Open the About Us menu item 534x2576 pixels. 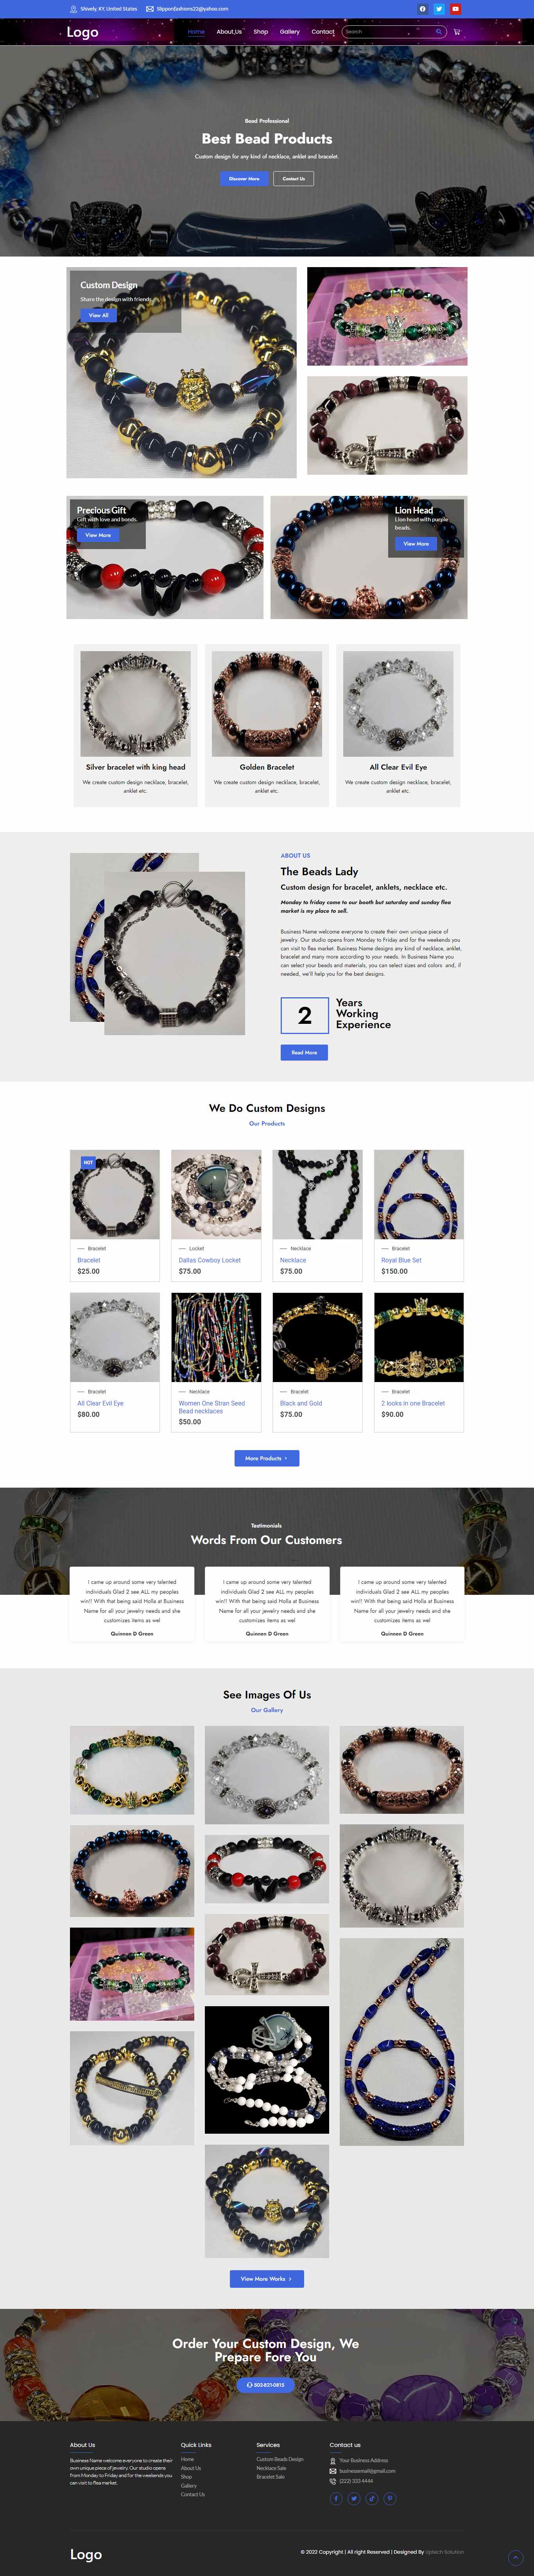[229, 32]
